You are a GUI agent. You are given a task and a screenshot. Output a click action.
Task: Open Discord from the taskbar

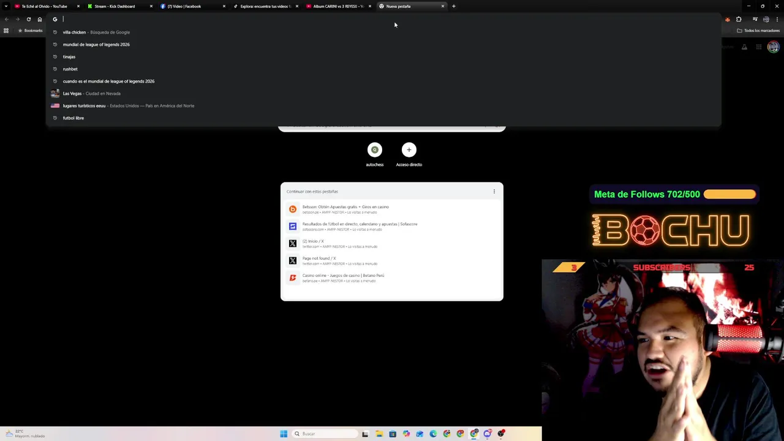point(488,434)
